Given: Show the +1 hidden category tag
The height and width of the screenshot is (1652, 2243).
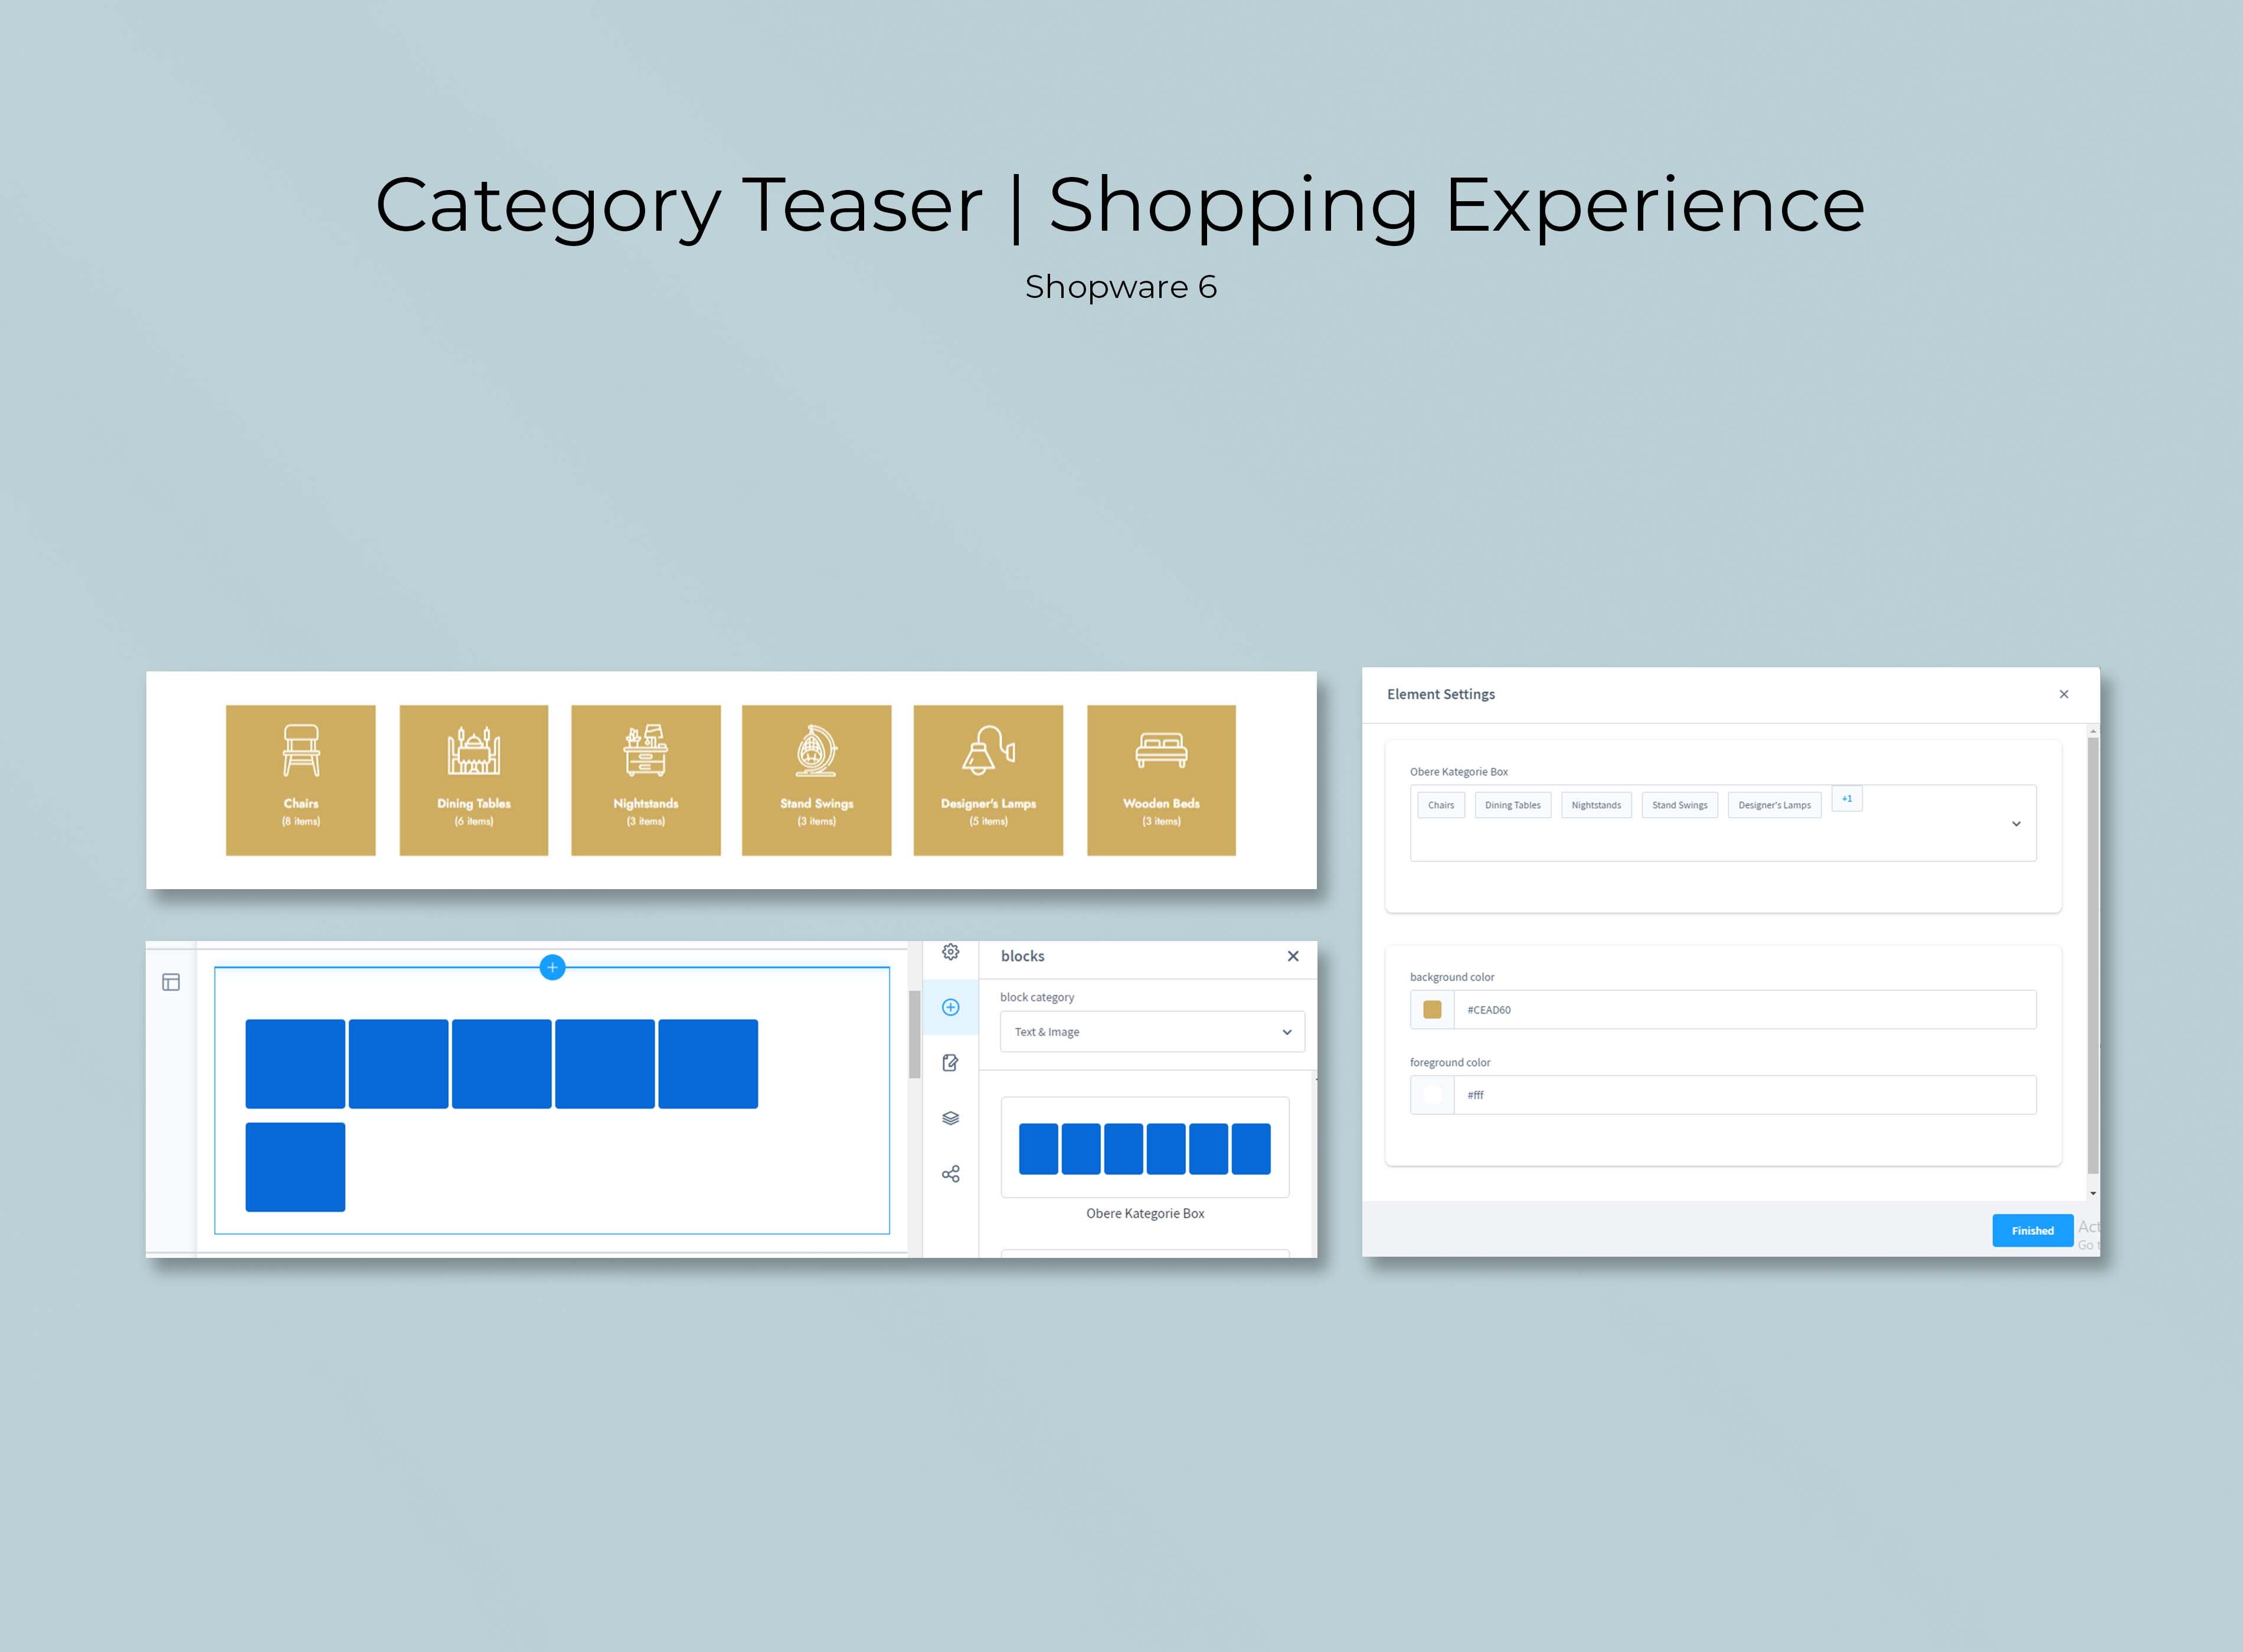Looking at the screenshot, I should point(1847,799).
